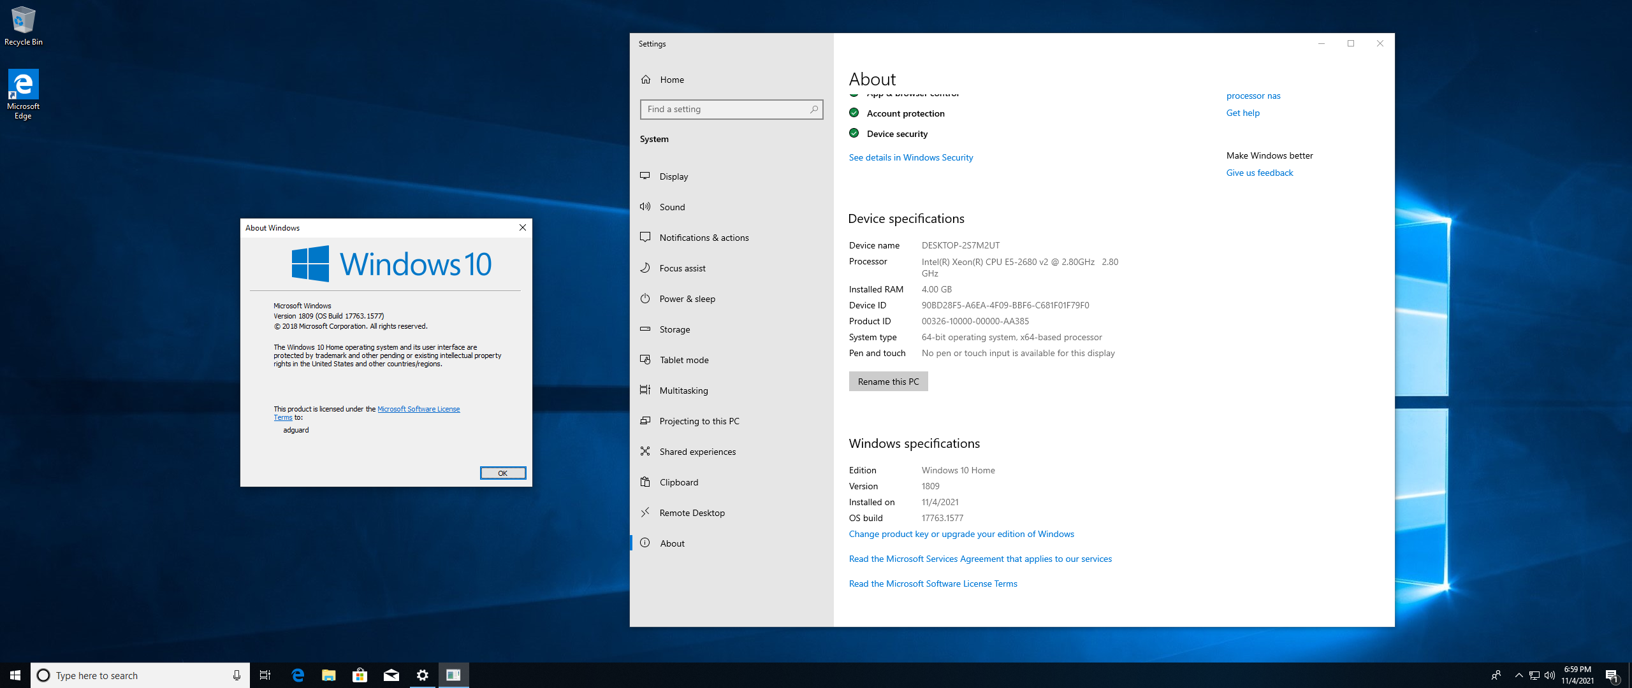Image resolution: width=1632 pixels, height=688 pixels.
Task: Click the Sound speaker icon in sidebar
Action: pos(645,206)
